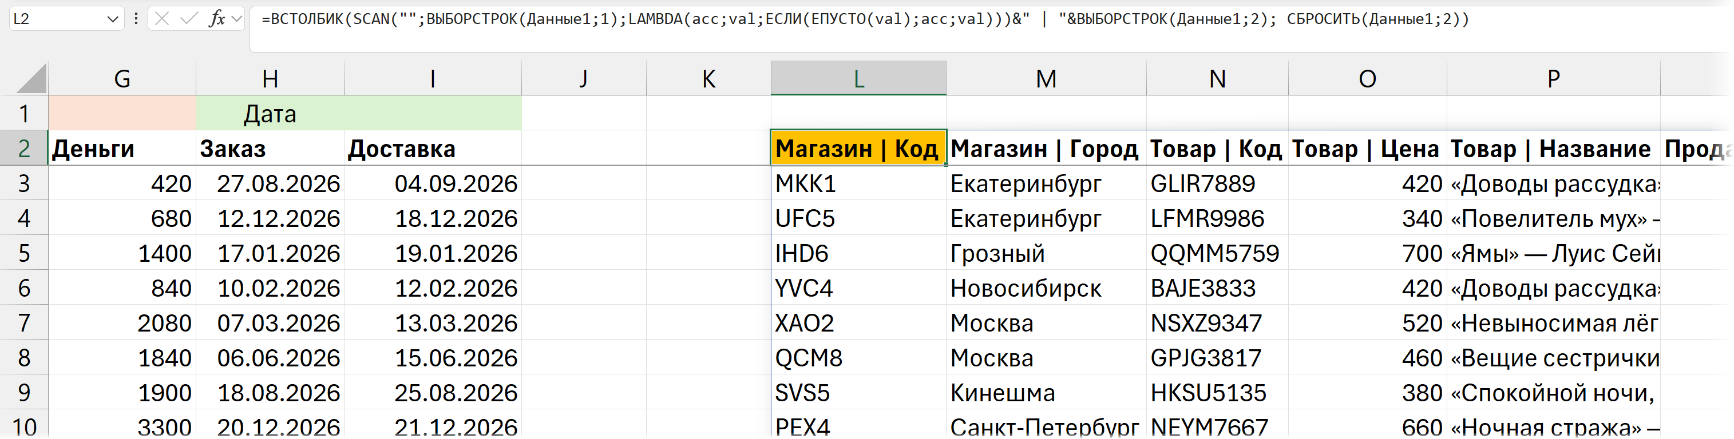Click cell with date 27.08.2026
This screenshot has height=439, width=1734.
270,183
